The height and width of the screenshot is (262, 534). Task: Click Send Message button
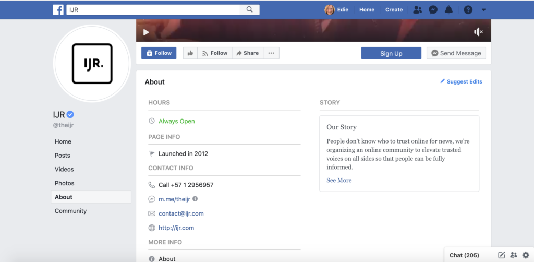(456, 53)
